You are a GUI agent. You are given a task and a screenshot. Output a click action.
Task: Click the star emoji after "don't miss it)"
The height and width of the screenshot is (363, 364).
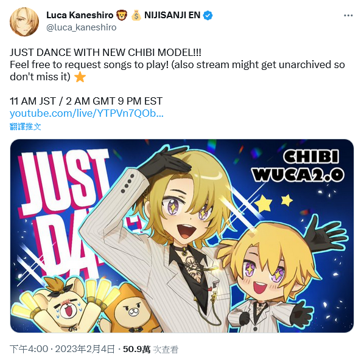coord(80,77)
